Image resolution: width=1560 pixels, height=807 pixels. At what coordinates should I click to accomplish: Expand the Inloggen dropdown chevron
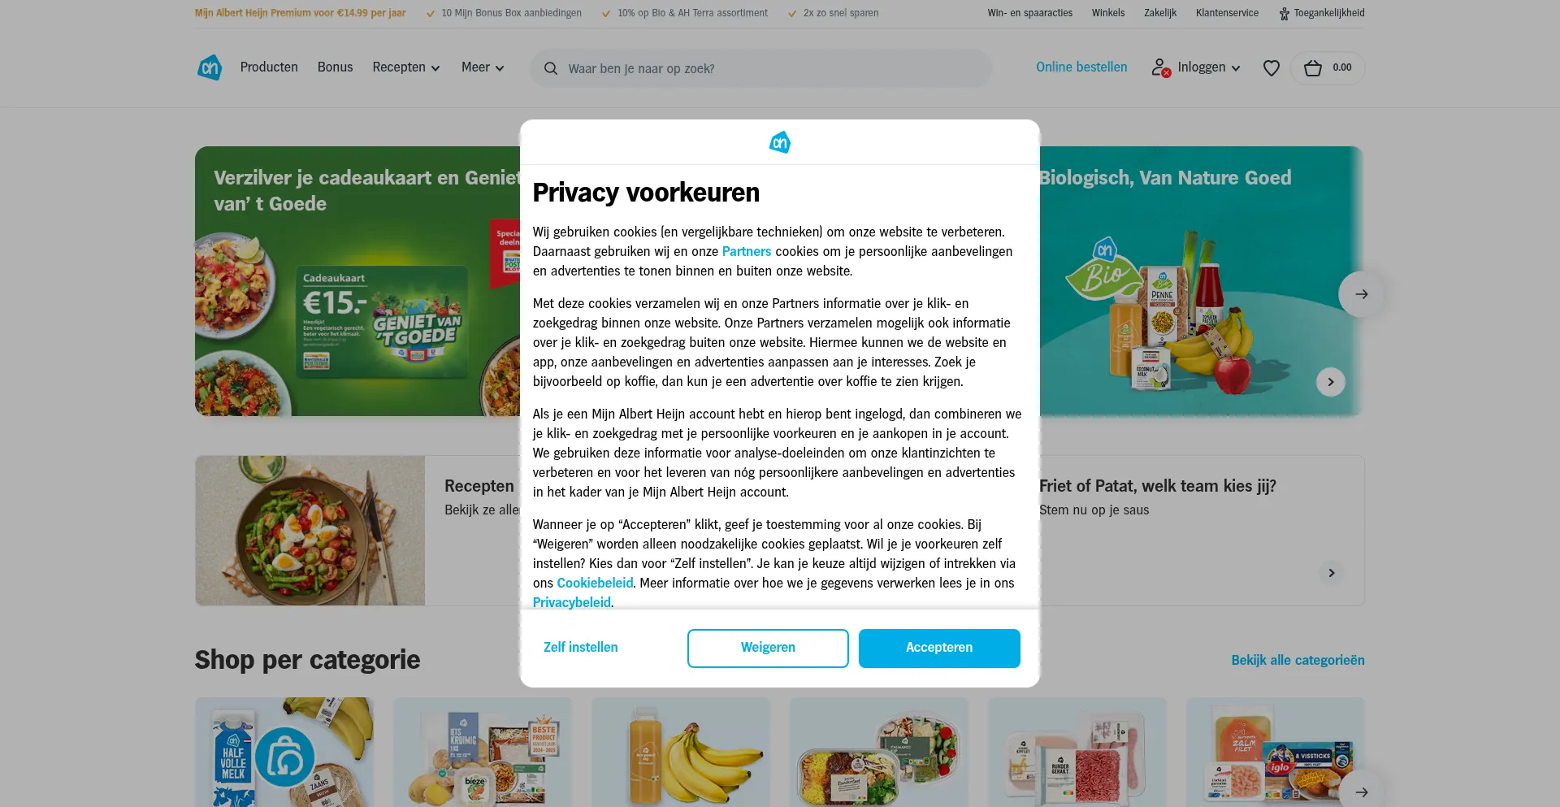click(x=1236, y=68)
